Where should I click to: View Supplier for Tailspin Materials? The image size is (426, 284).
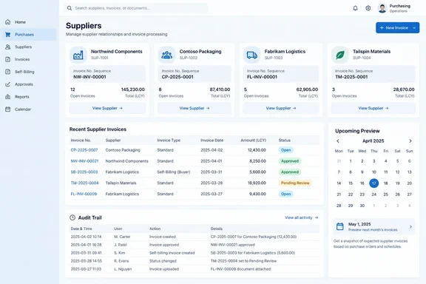[373, 108]
